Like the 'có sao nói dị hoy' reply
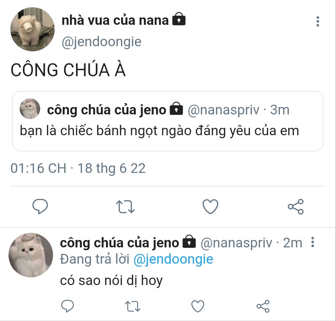This screenshot has width=336, height=321. click(x=197, y=306)
